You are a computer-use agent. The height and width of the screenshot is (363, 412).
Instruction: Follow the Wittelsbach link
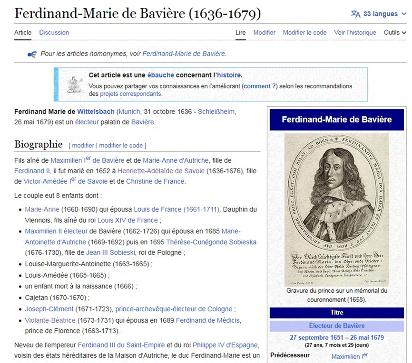pyautogui.click(x=96, y=112)
